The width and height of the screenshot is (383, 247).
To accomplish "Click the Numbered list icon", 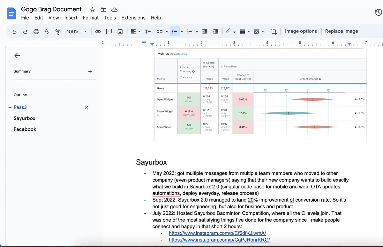I will pyautogui.click(x=190, y=31).
